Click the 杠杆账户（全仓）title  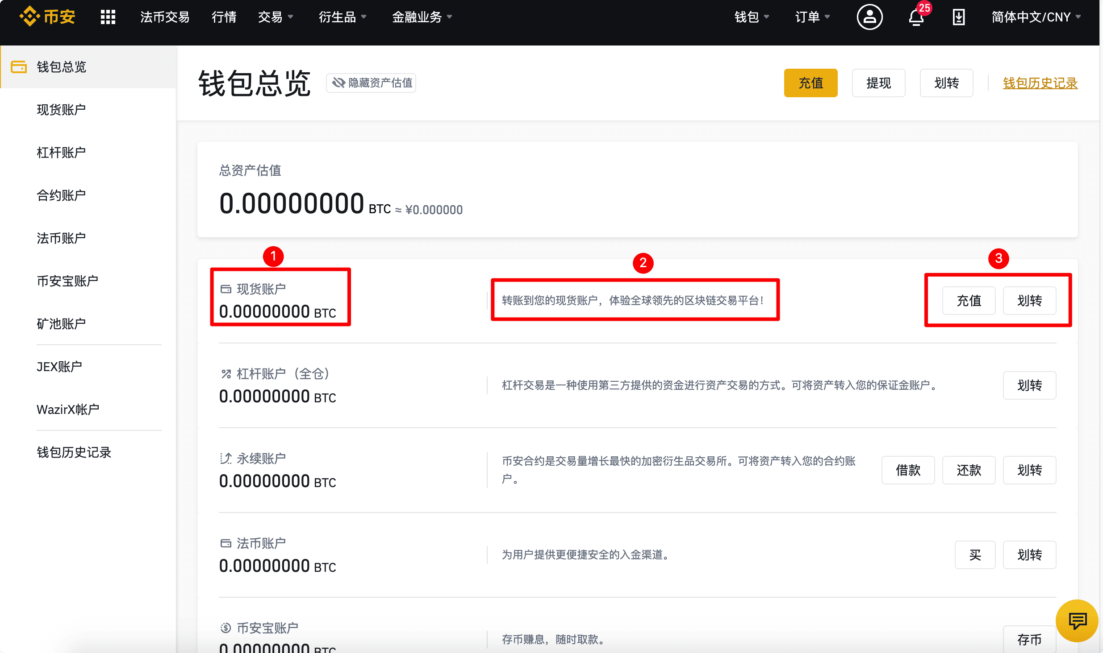coord(284,374)
